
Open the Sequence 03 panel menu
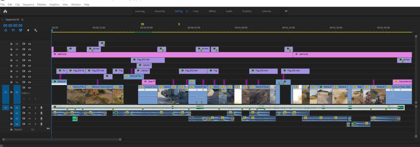[22, 20]
